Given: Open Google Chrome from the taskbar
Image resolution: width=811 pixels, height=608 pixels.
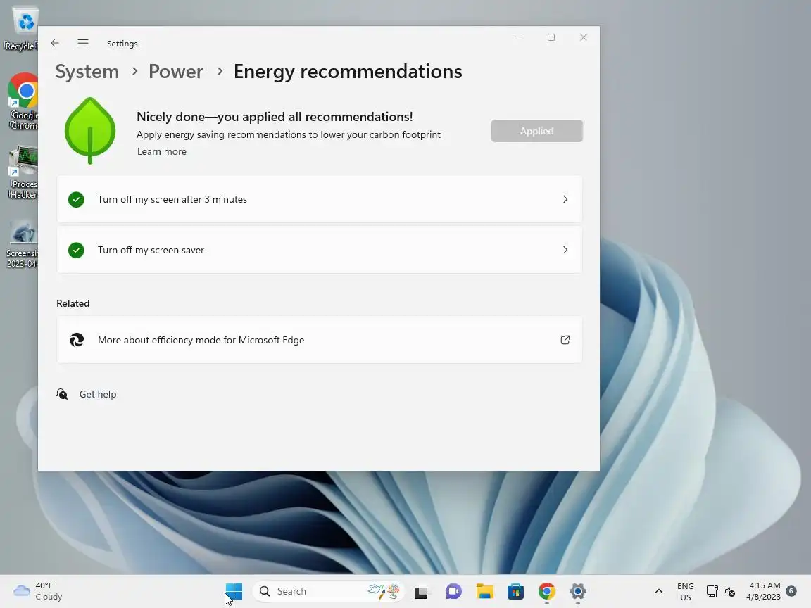Looking at the screenshot, I should (x=547, y=591).
